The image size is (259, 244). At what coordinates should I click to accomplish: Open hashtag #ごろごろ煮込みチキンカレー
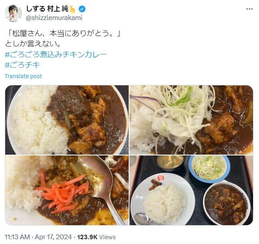[56, 54]
